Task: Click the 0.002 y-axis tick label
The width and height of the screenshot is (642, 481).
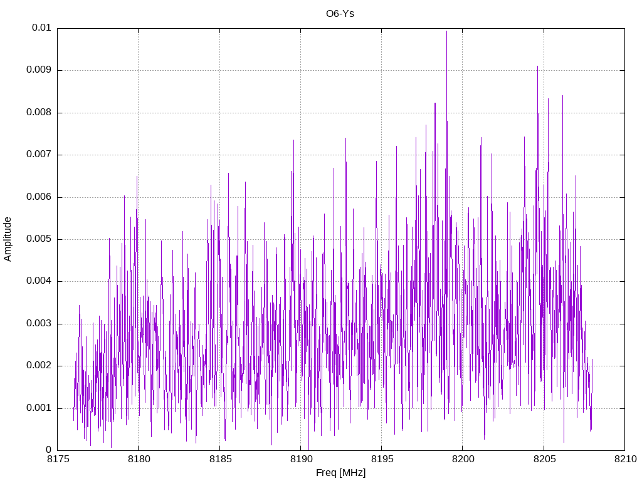Action: point(39,366)
